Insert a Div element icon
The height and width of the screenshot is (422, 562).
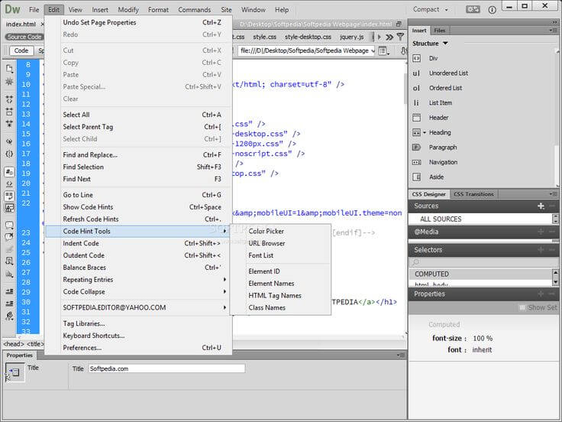pyautogui.click(x=416, y=58)
